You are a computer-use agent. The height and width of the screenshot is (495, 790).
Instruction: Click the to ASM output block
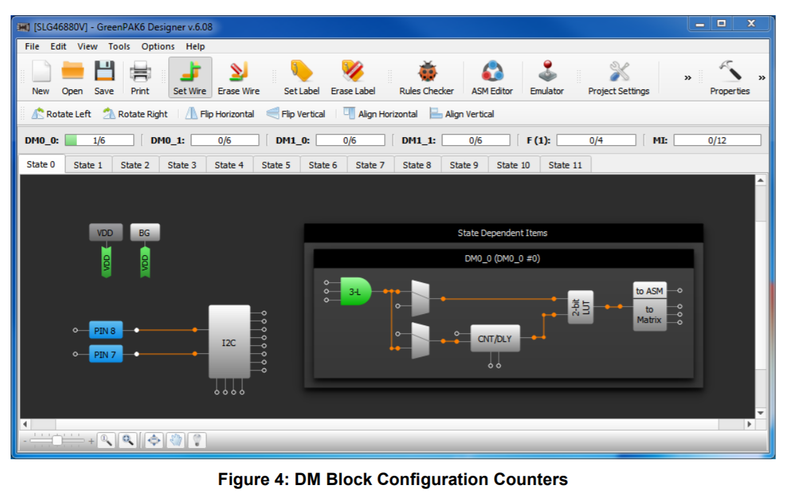pos(650,291)
